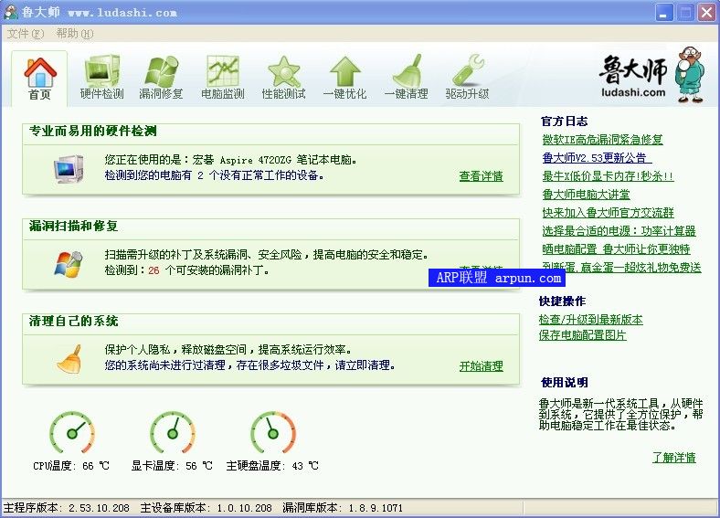
Task: Open the 帮助 menu
Action: pyautogui.click(x=74, y=34)
